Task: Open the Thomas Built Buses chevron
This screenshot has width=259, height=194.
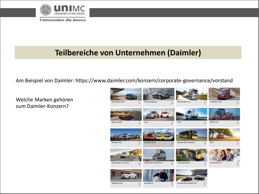Action: [205, 164]
